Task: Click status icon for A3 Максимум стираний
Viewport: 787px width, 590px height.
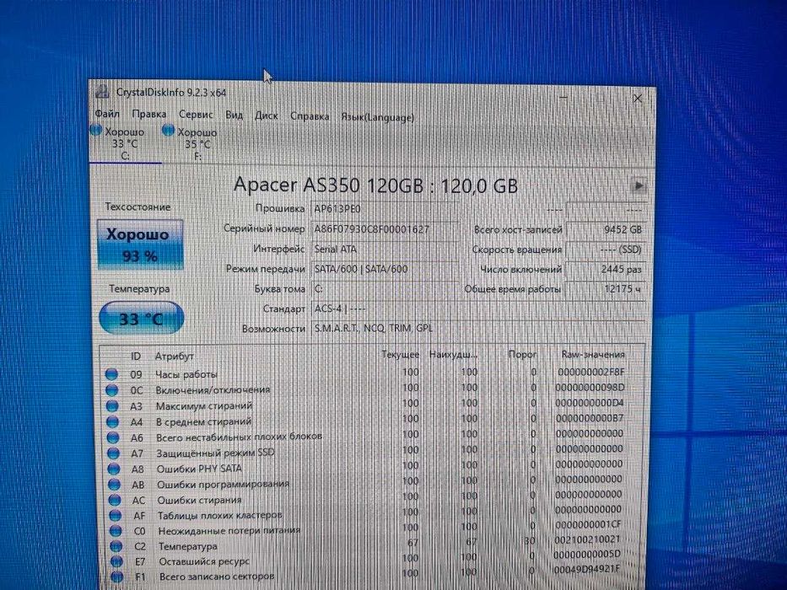Action: [x=112, y=405]
